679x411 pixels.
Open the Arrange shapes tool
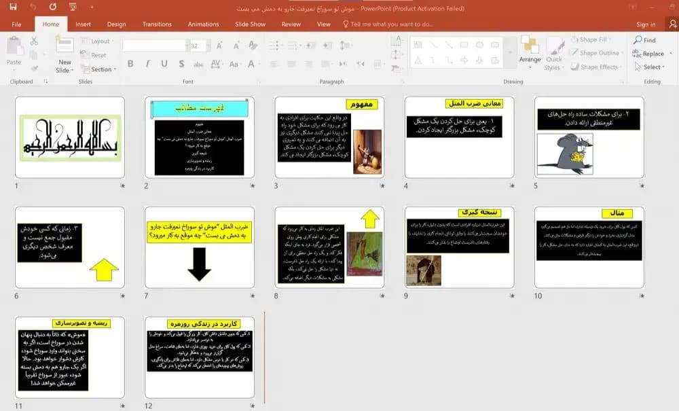pos(530,52)
